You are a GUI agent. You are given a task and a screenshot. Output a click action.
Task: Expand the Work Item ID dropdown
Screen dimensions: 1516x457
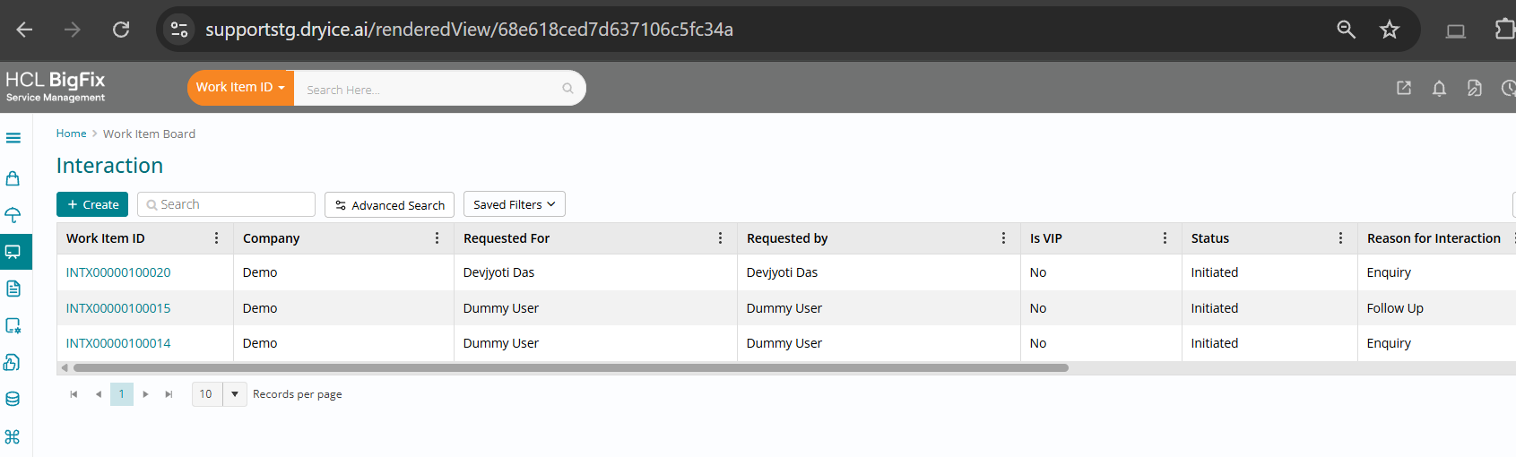240,88
